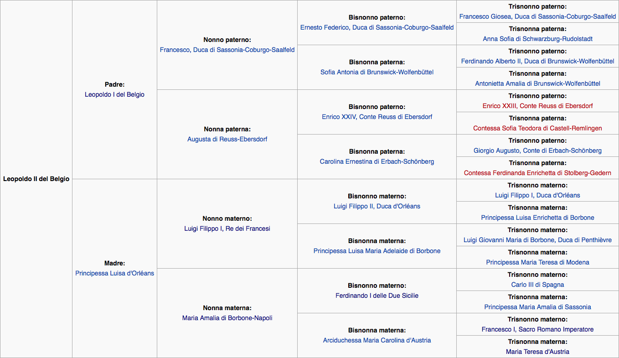Open Ernesto Federico, Duca di Sassonia-Coburgo-Saalfeld
The image size is (619, 358).
(x=377, y=27)
